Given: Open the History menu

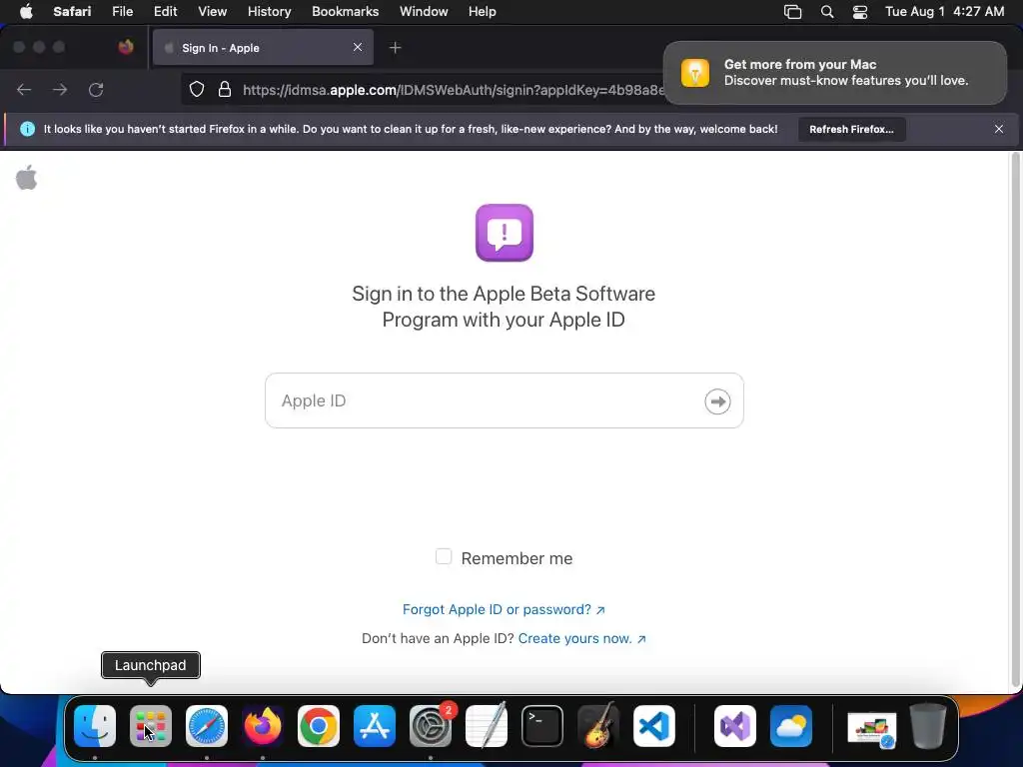Looking at the screenshot, I should [x=269, y=12].
